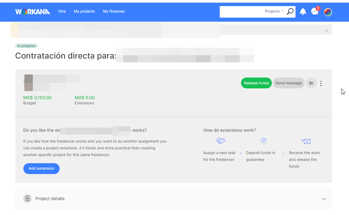
Task: Click the shield deposit funds icon
Action: coord(263,141)
